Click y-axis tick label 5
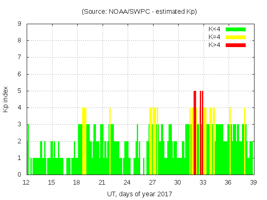 click(20, 91)
